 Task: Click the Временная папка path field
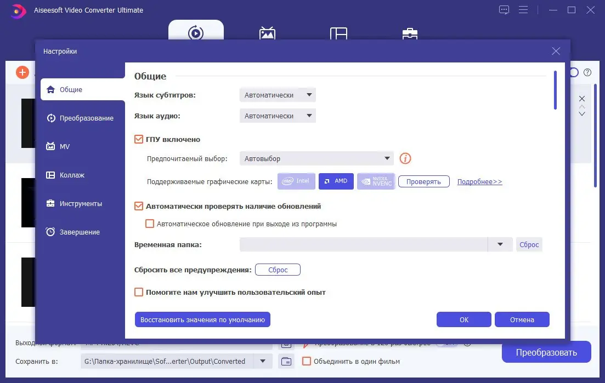coord(364,244)
